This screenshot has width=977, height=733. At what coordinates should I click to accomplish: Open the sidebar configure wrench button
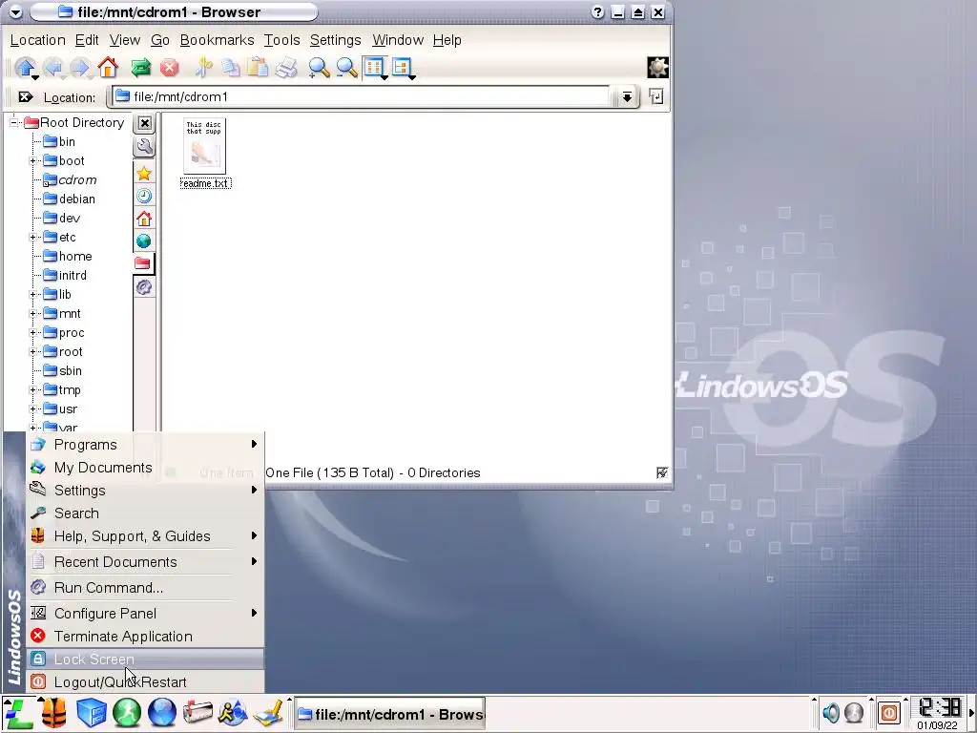pyautogui.click(x=144, y=147)
